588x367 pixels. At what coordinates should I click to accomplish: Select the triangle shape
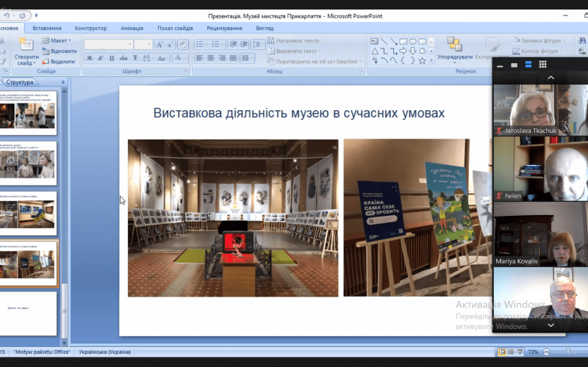374,51
